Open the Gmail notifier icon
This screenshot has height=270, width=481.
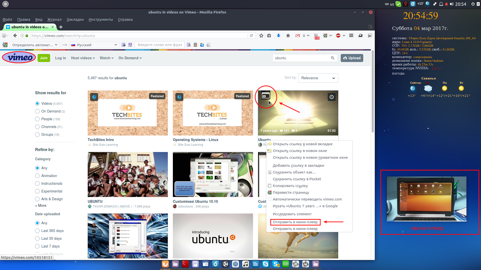pos(298,35)
